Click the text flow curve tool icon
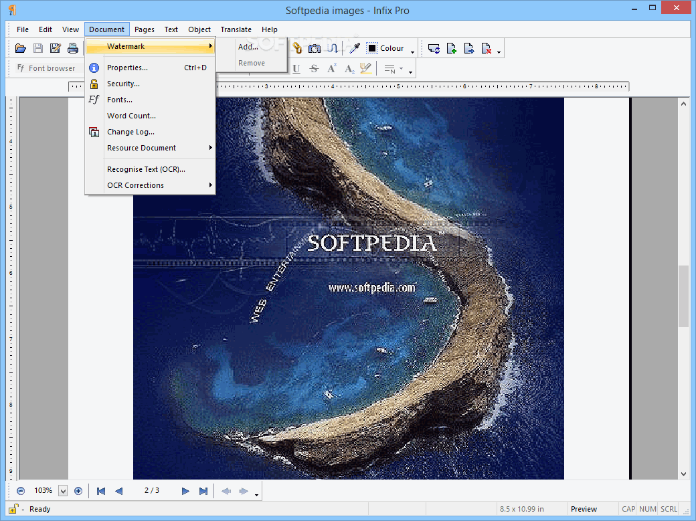Viewport: 696px width, 521px height. coord(333,48)
